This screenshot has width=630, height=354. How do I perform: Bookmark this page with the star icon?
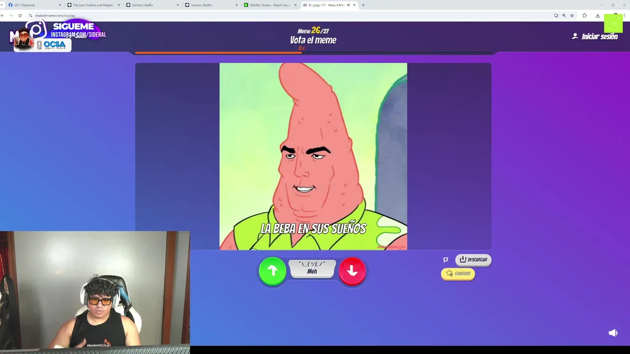[x=572, y=15]
